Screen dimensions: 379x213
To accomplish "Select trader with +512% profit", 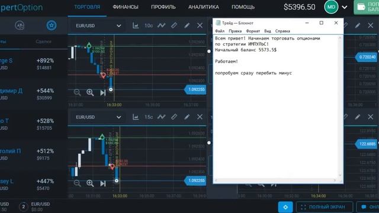I will coord(34,154).
